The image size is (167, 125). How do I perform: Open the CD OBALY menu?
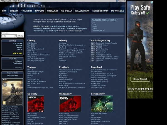(x=67, y=11)
